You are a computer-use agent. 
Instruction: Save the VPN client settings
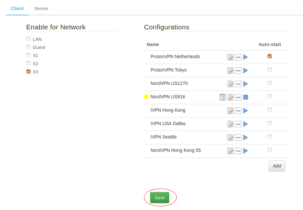pyautogui.click(x=160, y=198)
